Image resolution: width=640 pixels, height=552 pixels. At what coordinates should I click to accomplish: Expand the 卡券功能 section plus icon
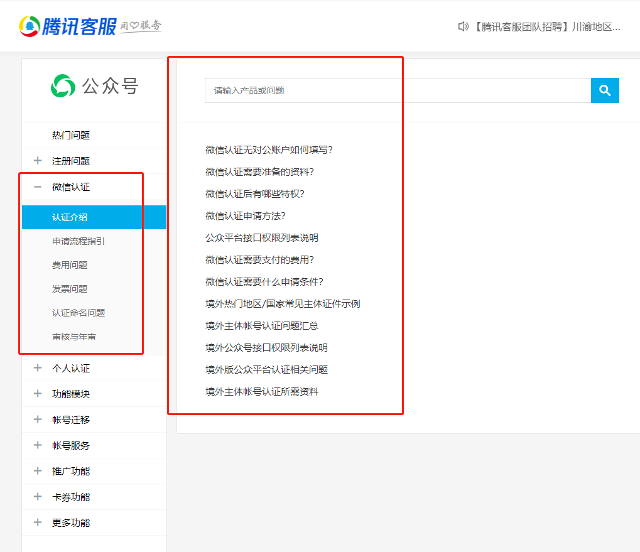[x=38, y=497]
